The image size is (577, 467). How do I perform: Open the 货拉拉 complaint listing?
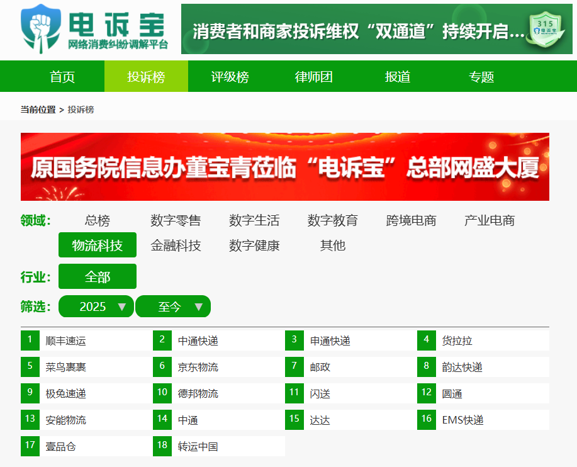pos(457,341)
